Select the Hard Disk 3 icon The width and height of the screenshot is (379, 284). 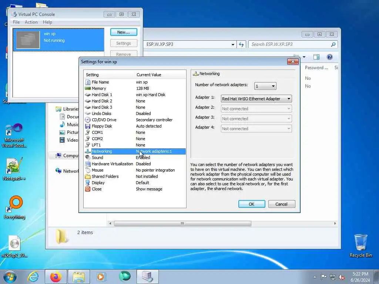88,107
